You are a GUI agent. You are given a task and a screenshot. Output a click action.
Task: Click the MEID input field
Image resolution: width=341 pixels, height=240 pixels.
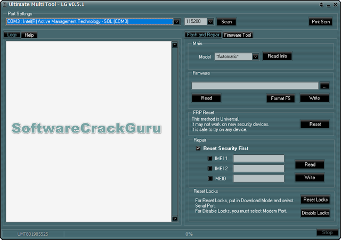[258, 178]
